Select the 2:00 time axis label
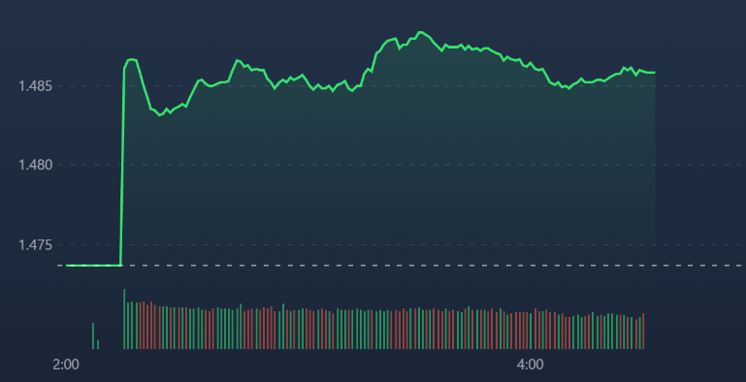Viewport: 746px width, 382px height. (66, 365)
